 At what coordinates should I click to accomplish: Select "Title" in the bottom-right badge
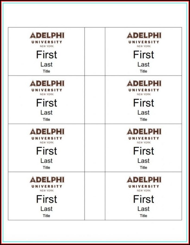[143, 216]
